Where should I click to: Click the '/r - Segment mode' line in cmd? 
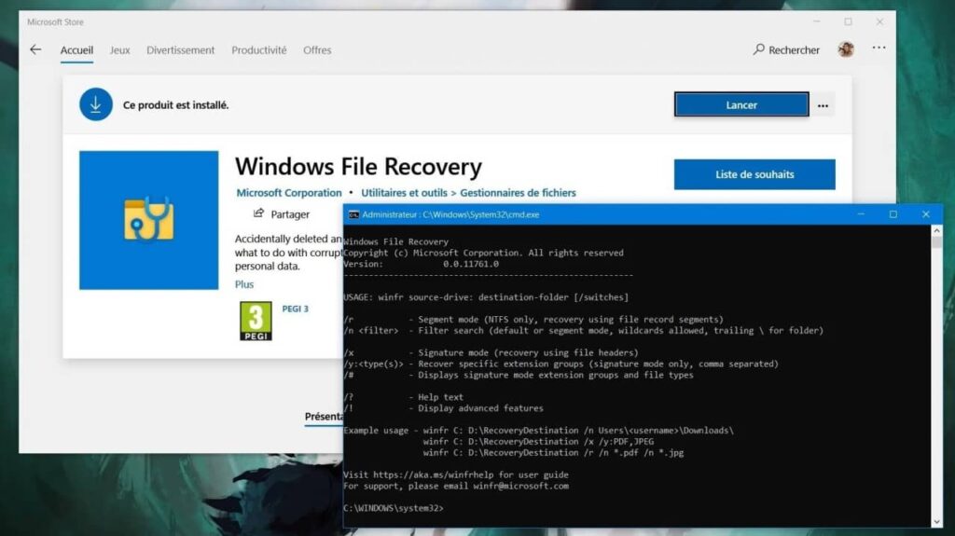(x=533, y=319)
